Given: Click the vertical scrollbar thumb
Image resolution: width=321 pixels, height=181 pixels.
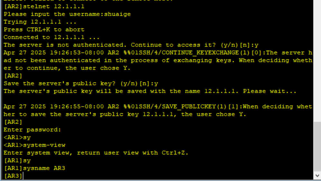Looking at the screenshot, I should tap(317, 146).
